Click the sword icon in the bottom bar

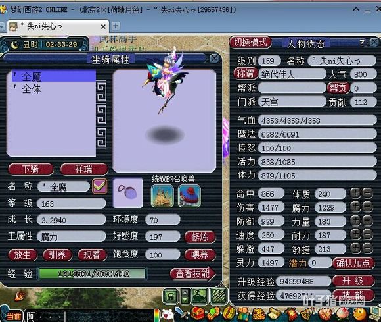[x=181, y=313]
